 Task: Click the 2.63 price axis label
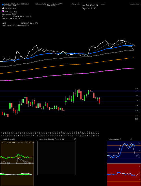tap(137, 116)
